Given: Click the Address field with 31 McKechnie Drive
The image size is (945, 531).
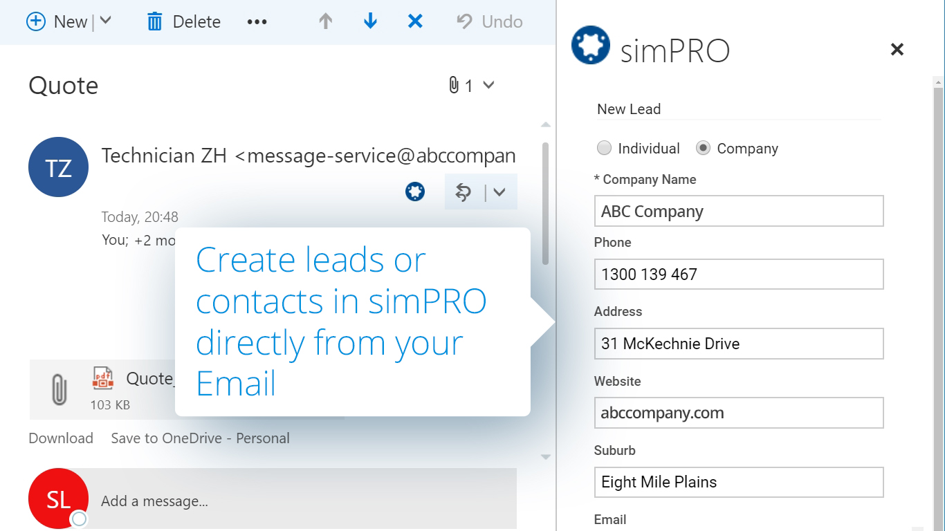Looking at the screenshot, I should [x=739, y=344].
